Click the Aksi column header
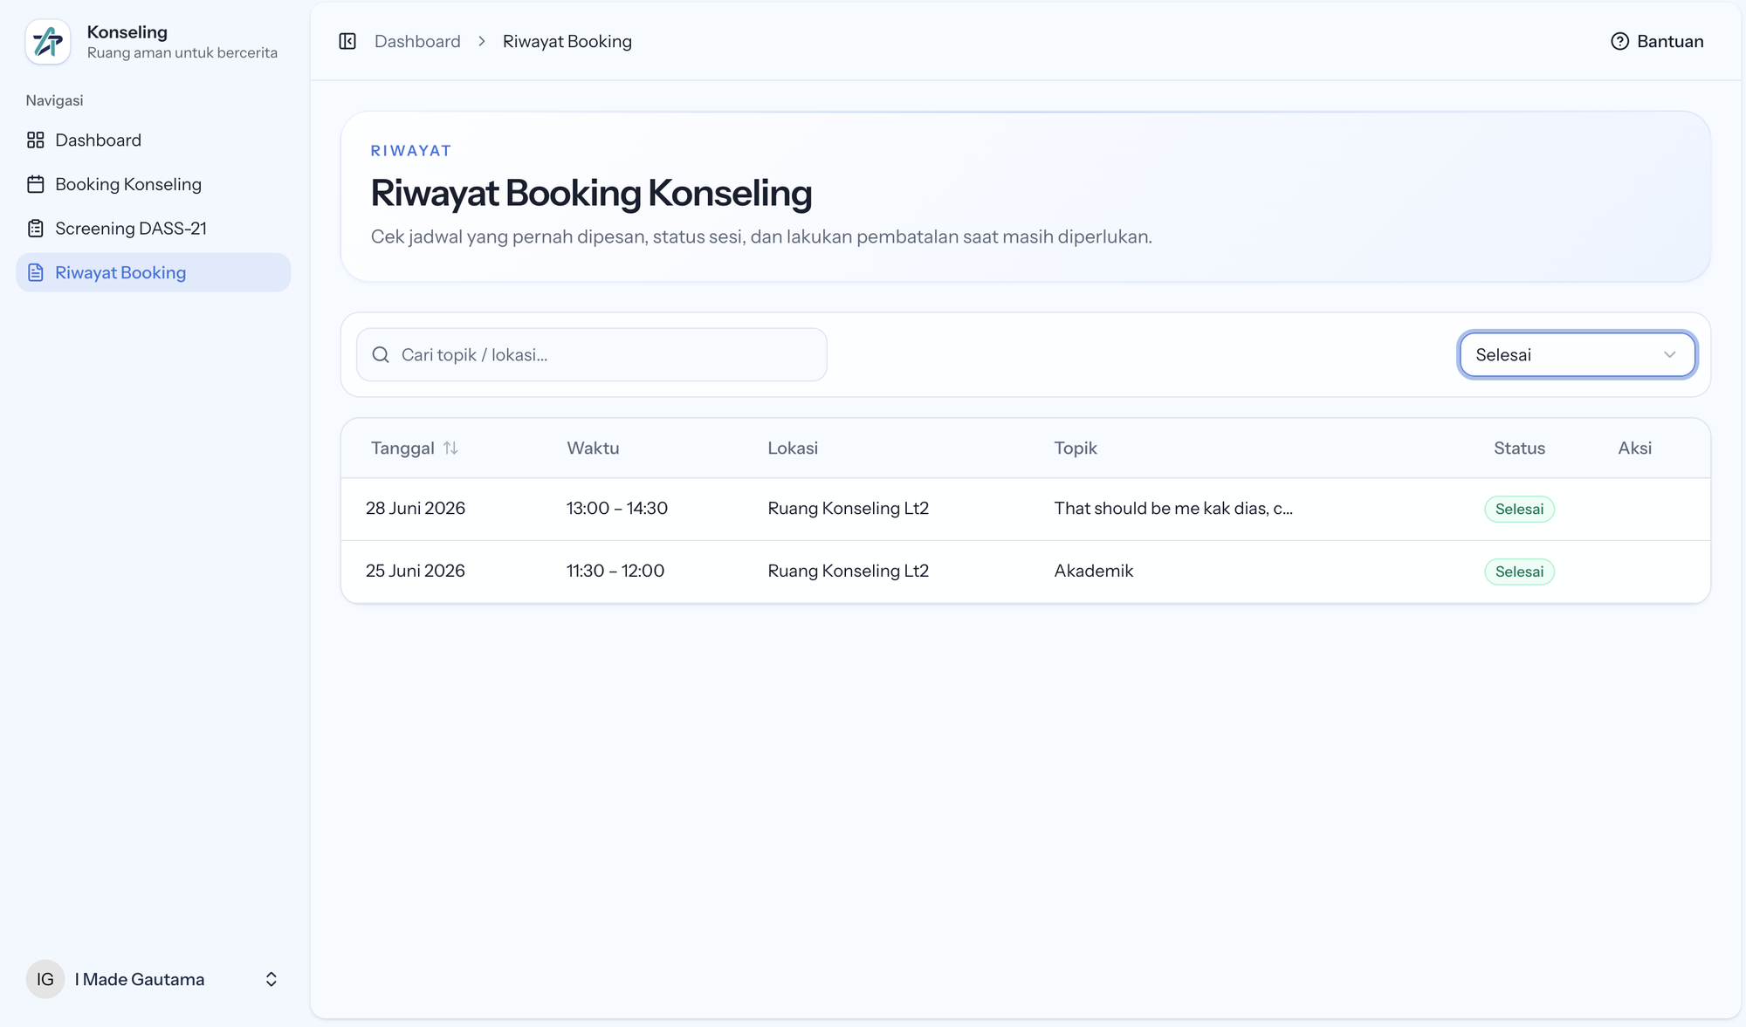 1634,448
